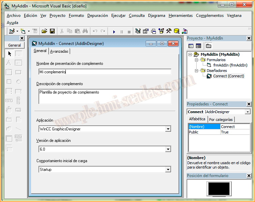Save the project with the floppy disk icon
The height and width of the screenshot is (202, 255).
52,31
